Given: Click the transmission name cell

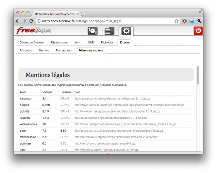Looking at the screenshot, I should tap(28, 137).
